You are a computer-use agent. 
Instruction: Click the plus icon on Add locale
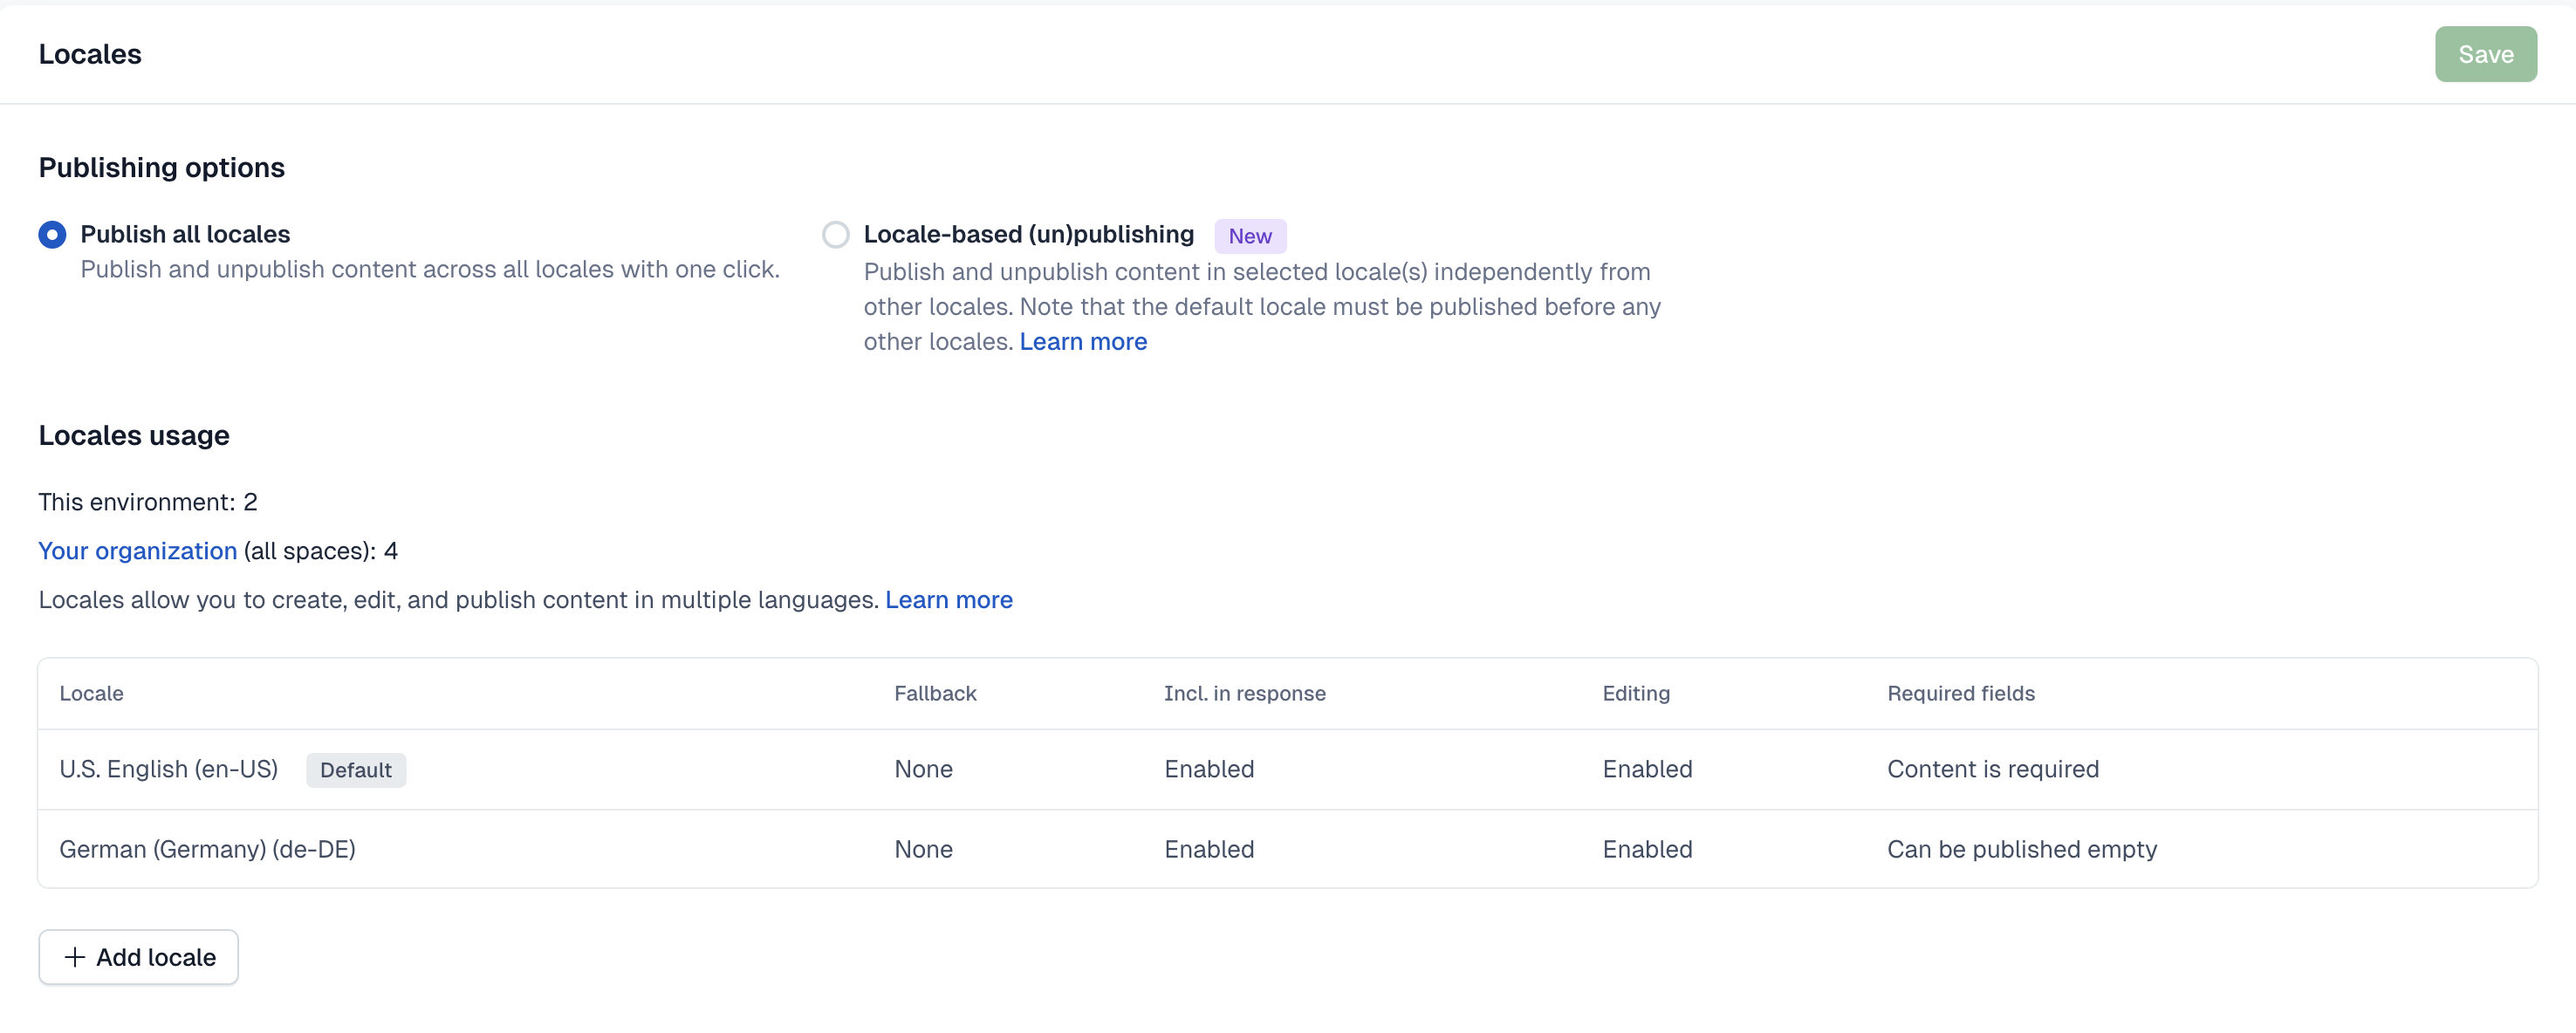[74, 957]
